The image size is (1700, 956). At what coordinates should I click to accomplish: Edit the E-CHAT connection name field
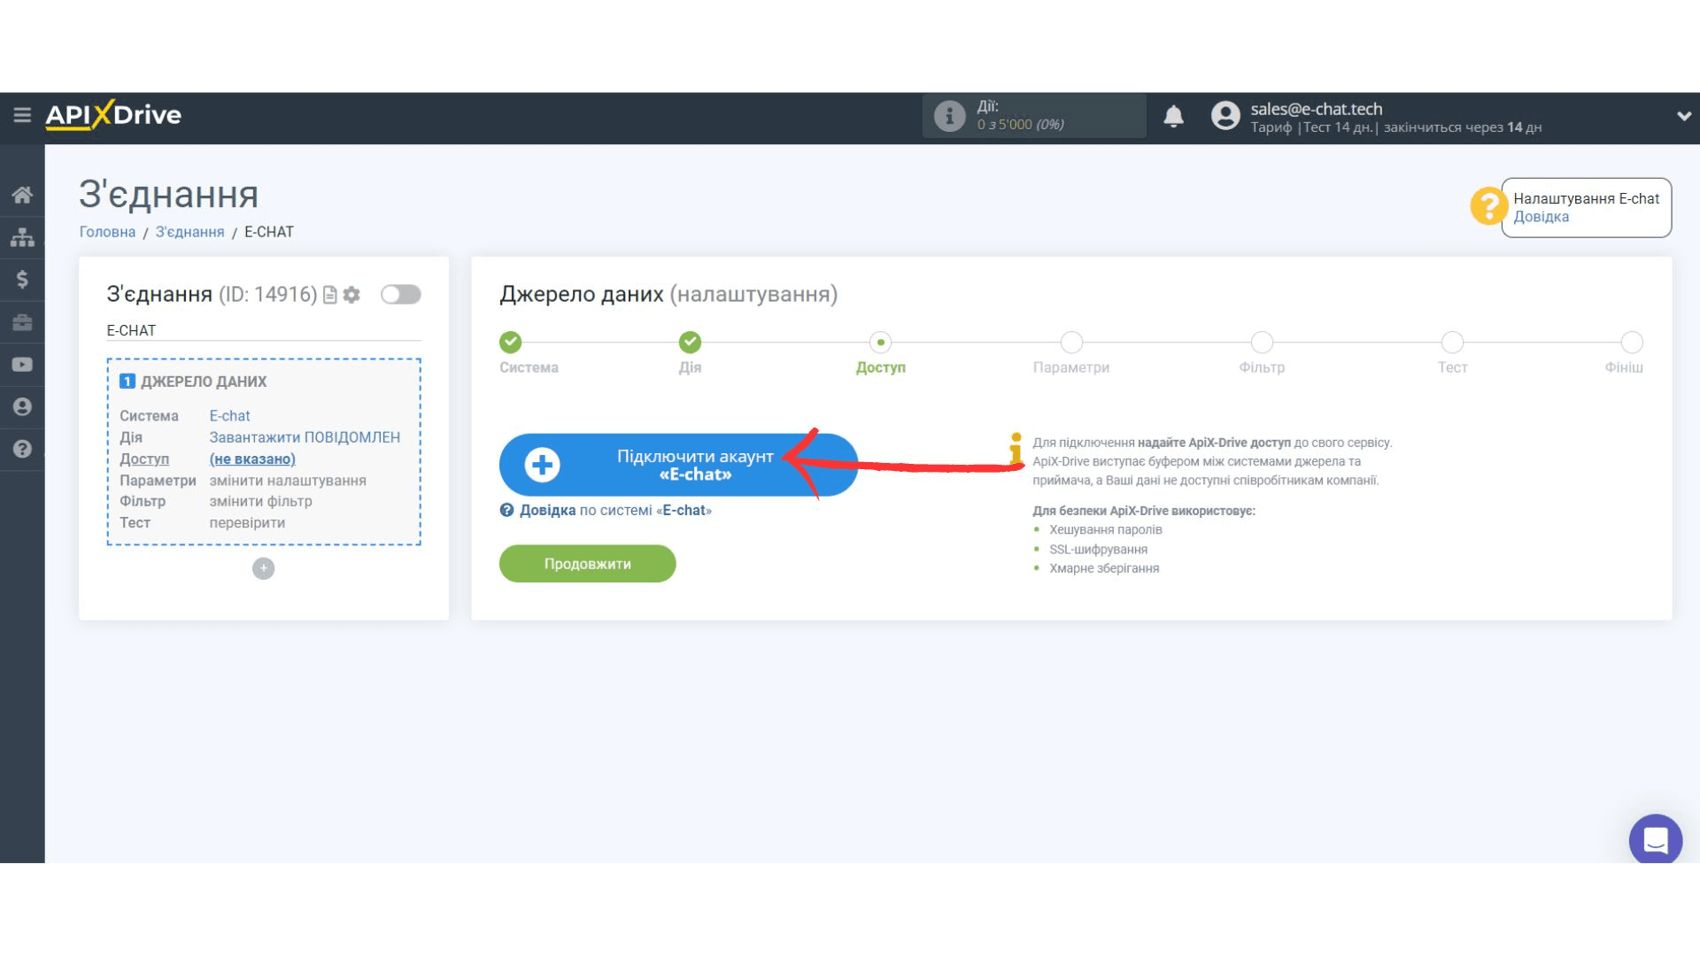[x=263, y=330]
